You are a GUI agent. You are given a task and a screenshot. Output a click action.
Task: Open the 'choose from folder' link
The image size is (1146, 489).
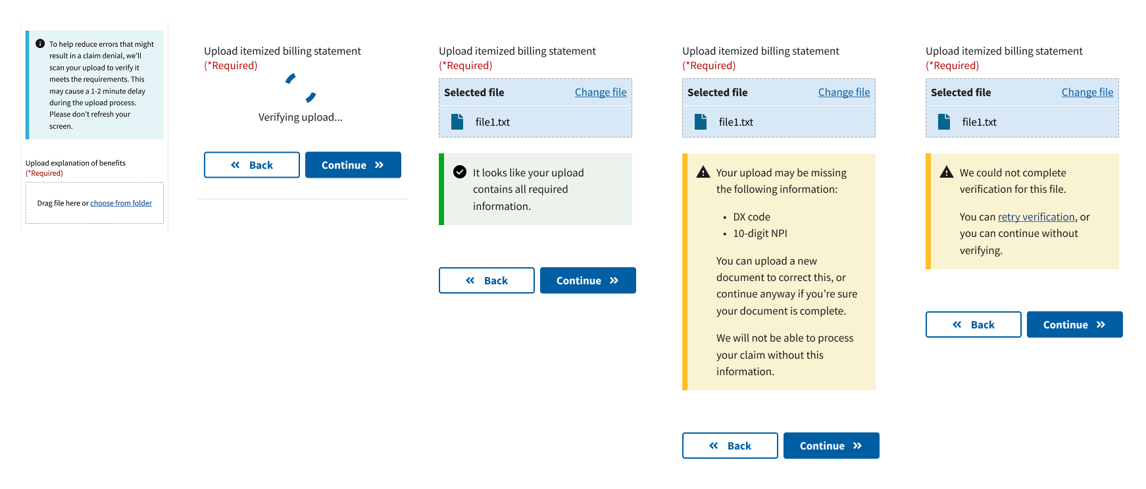click(x=121, y=202)
